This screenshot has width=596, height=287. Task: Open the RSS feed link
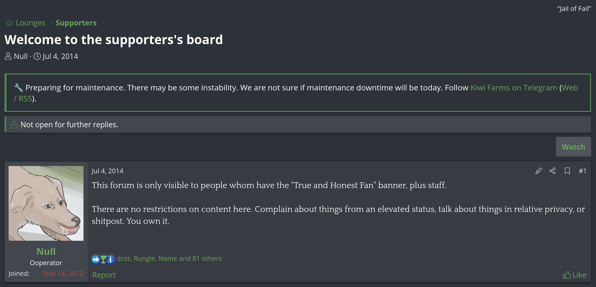pyautogui.click(x=25, y=99)
